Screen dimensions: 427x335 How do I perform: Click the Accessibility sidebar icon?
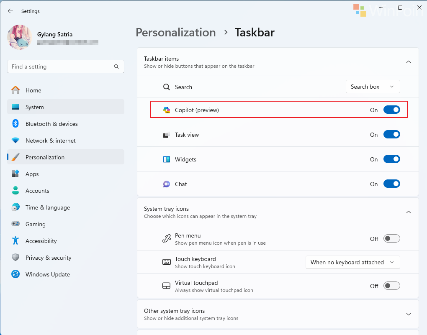15,241
